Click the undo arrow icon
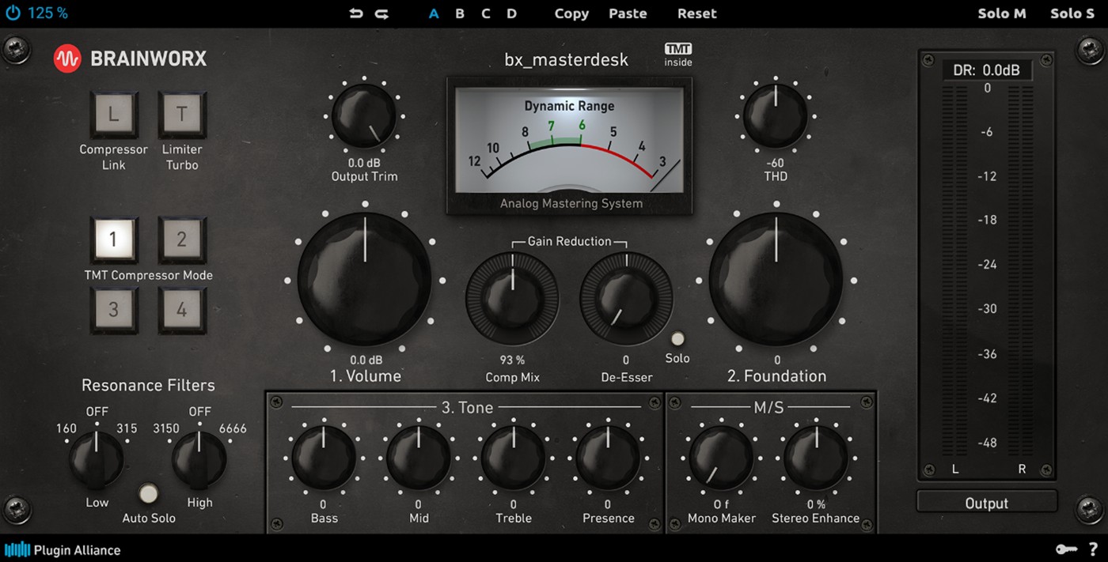 pyautogui.click(x=357, y=13)
